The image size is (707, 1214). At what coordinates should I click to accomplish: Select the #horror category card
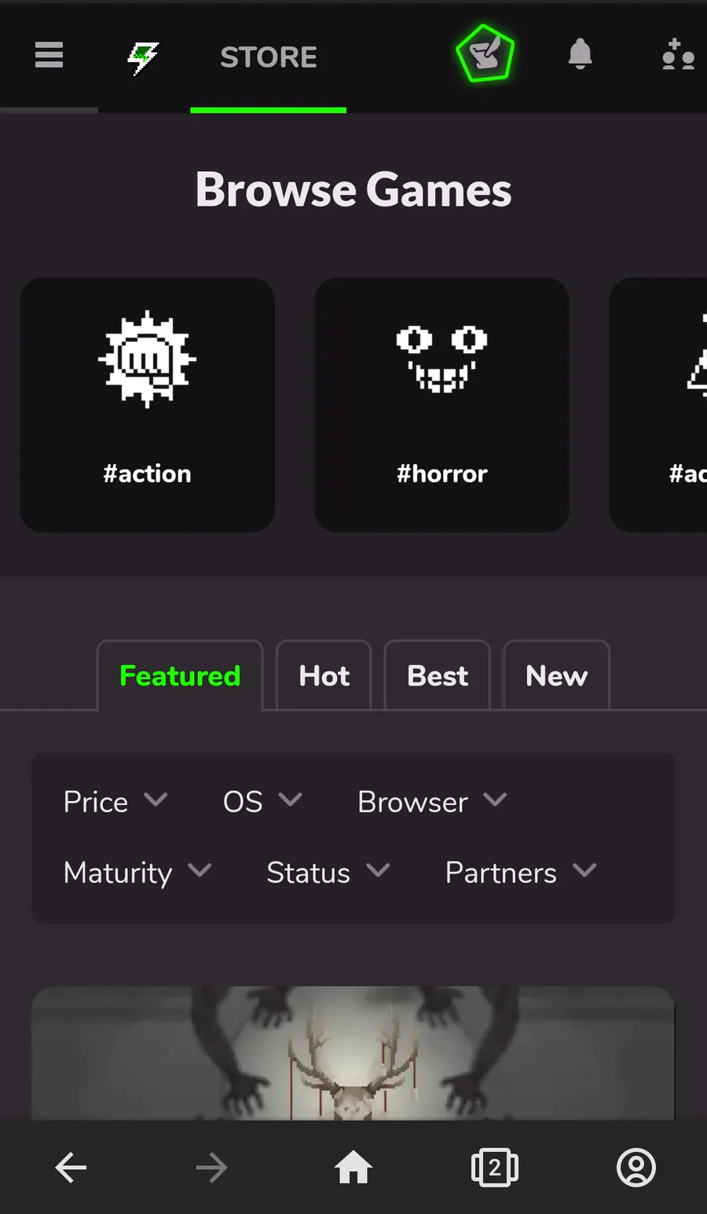tap(441, 404)
